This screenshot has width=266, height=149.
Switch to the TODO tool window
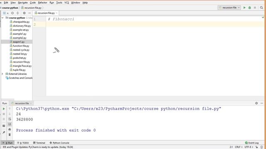(23, 143)
